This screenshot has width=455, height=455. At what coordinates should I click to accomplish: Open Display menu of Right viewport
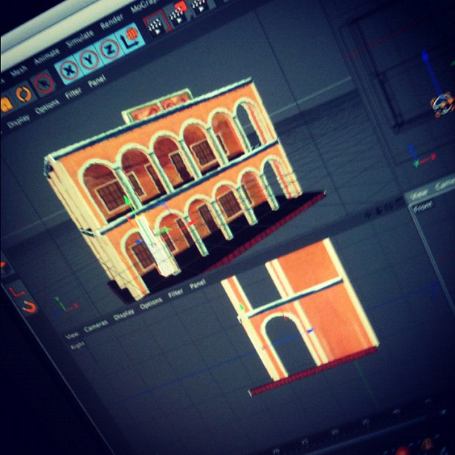click(x=123, y=314)
